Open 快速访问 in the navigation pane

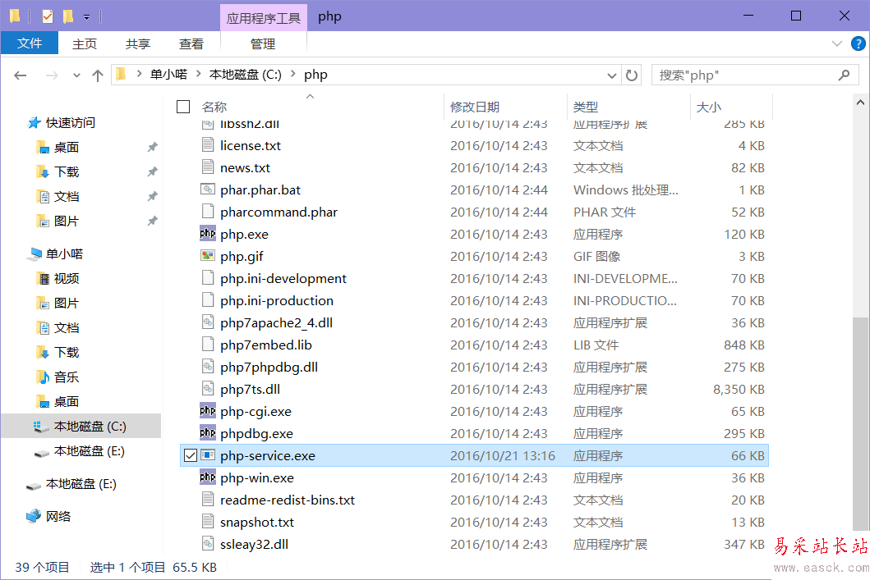(x=70, y=122)
